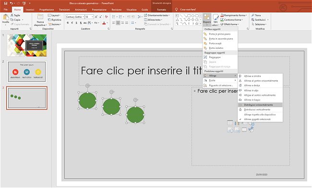312x188 pixels.
Task: Open the Inserisci ribbon tab
Action: coord(30,10)
